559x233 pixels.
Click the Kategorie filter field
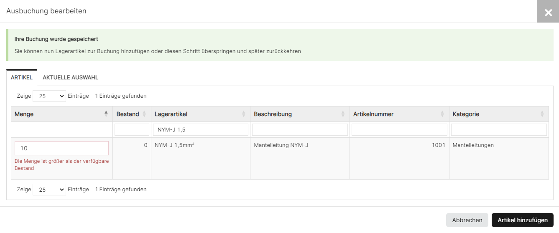(499, 130)
